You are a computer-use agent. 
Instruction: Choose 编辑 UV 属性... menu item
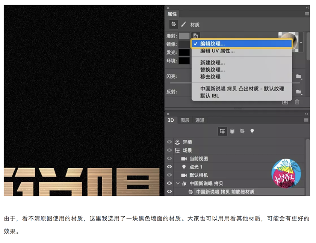coord(242,51)
